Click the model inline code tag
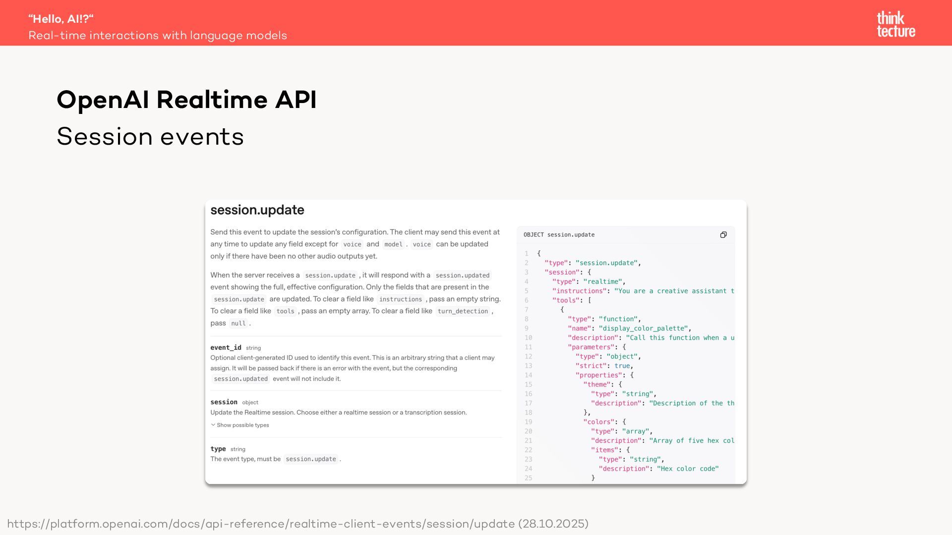The image size is (952, 535). pos(393,244)
